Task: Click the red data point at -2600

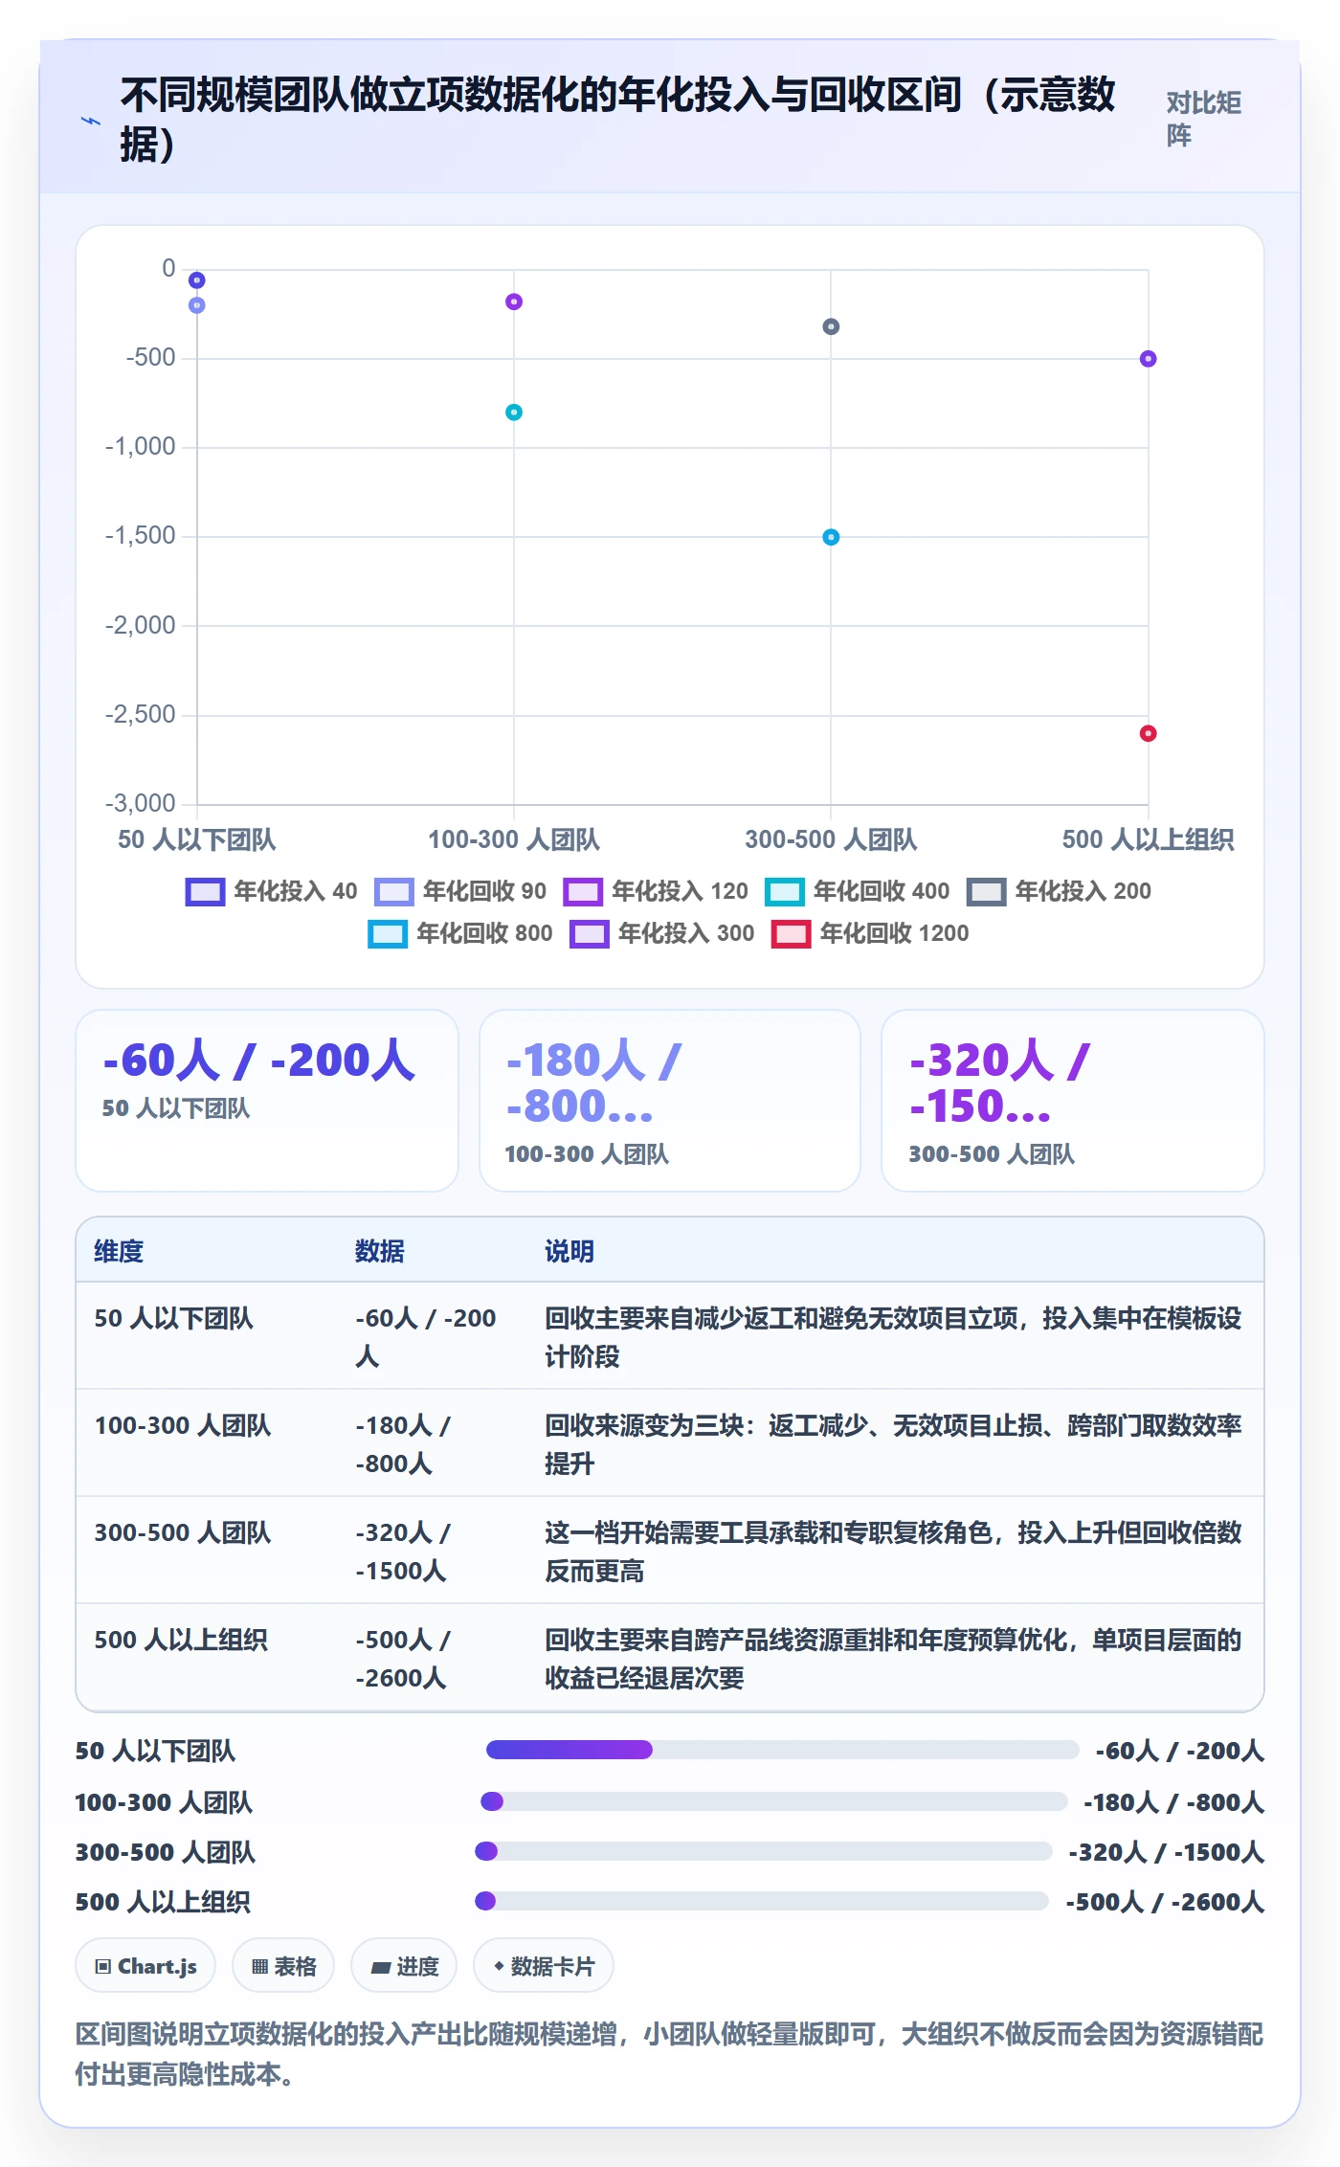Action: click(1149, 733)
